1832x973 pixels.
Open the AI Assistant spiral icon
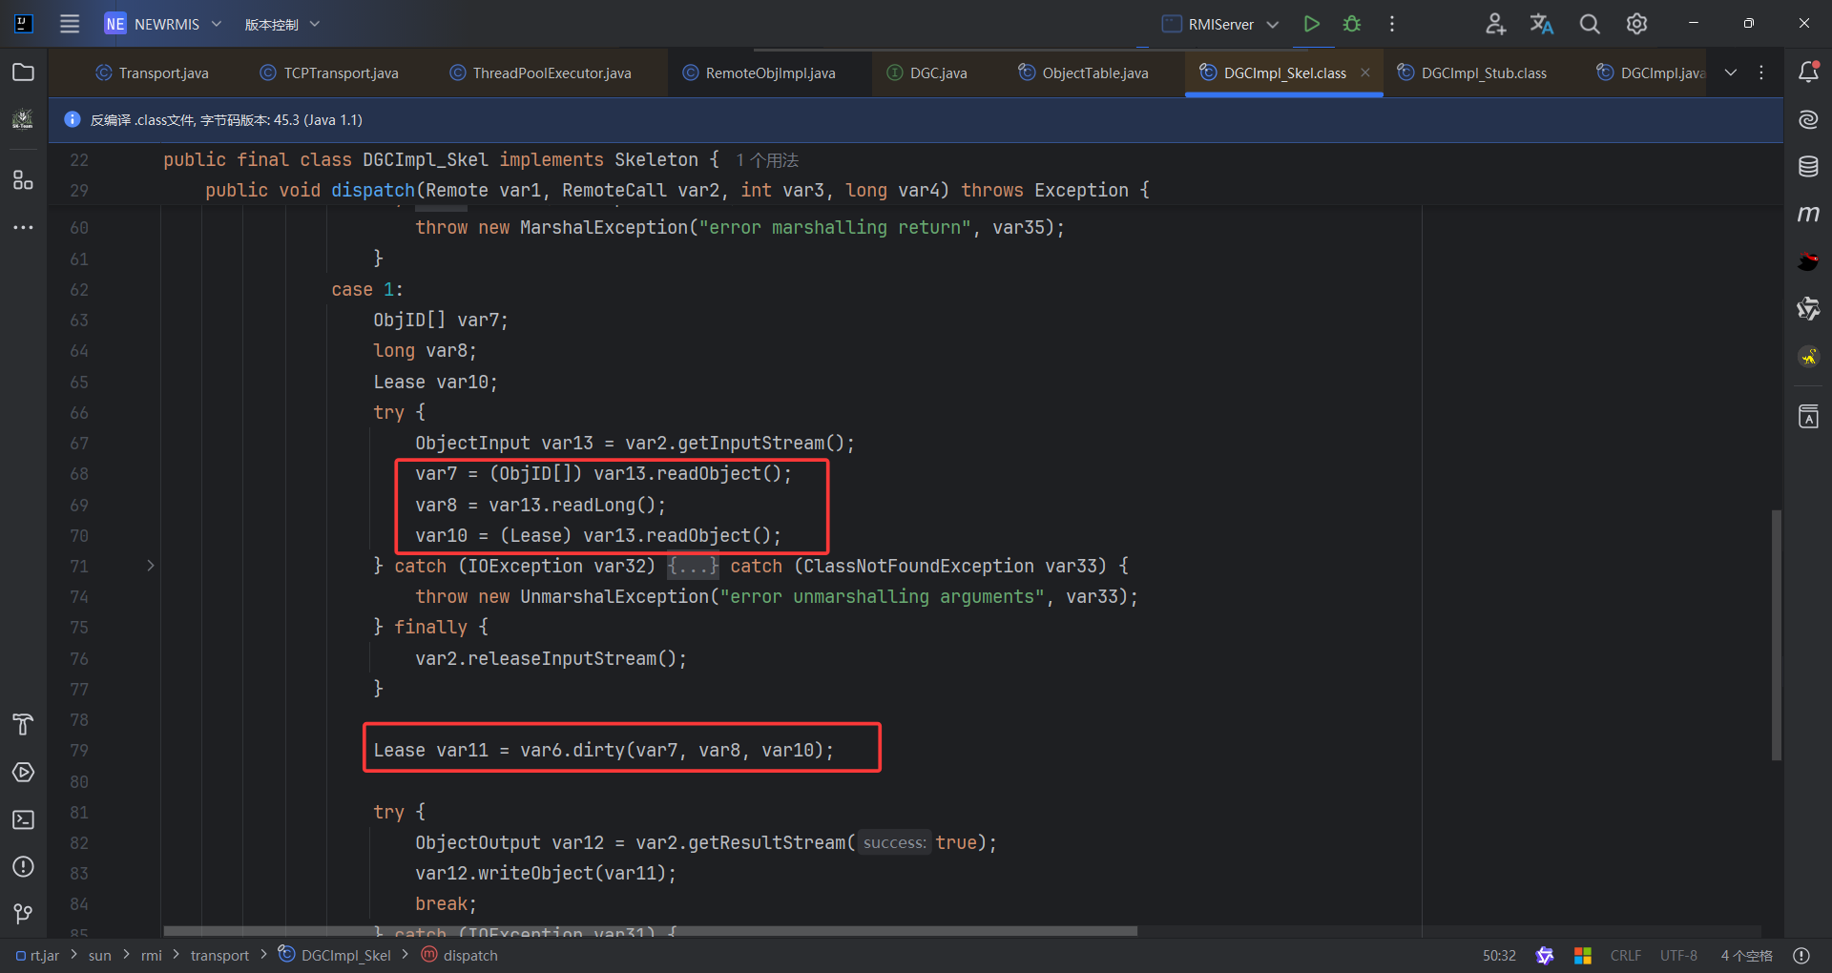[1808, 119]
